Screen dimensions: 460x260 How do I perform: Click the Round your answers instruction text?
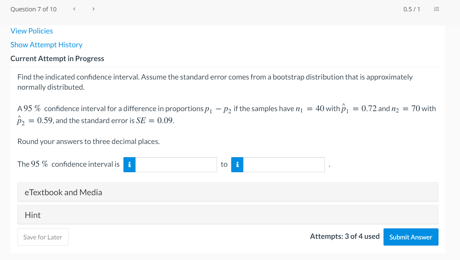point(88,142)
